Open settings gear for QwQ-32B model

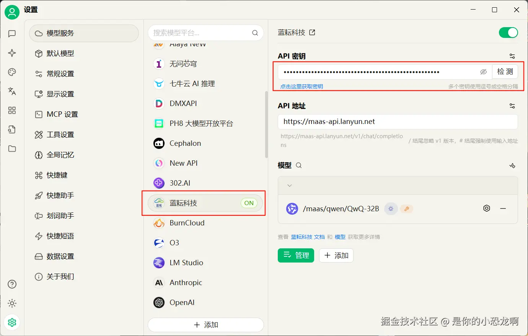[487, 209]
